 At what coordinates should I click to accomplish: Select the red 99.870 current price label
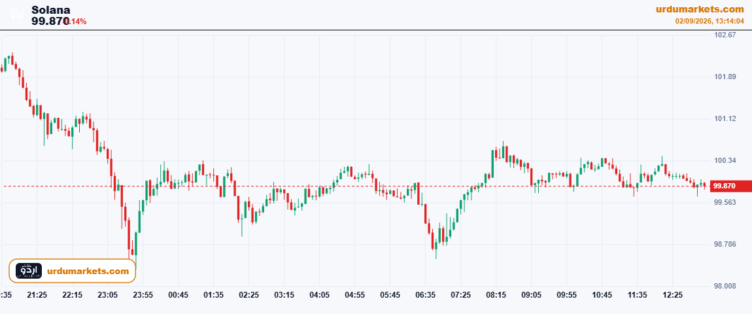click(x=730, y=186)
